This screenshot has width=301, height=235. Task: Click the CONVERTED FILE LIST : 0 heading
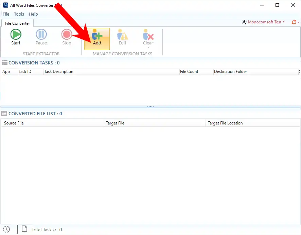click(35, 114)
